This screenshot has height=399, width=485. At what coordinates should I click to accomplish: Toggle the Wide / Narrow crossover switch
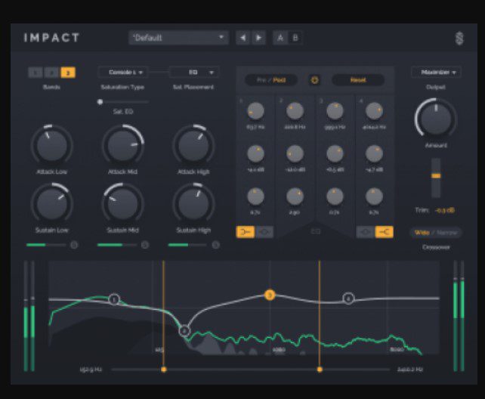[x=436, y=232]
